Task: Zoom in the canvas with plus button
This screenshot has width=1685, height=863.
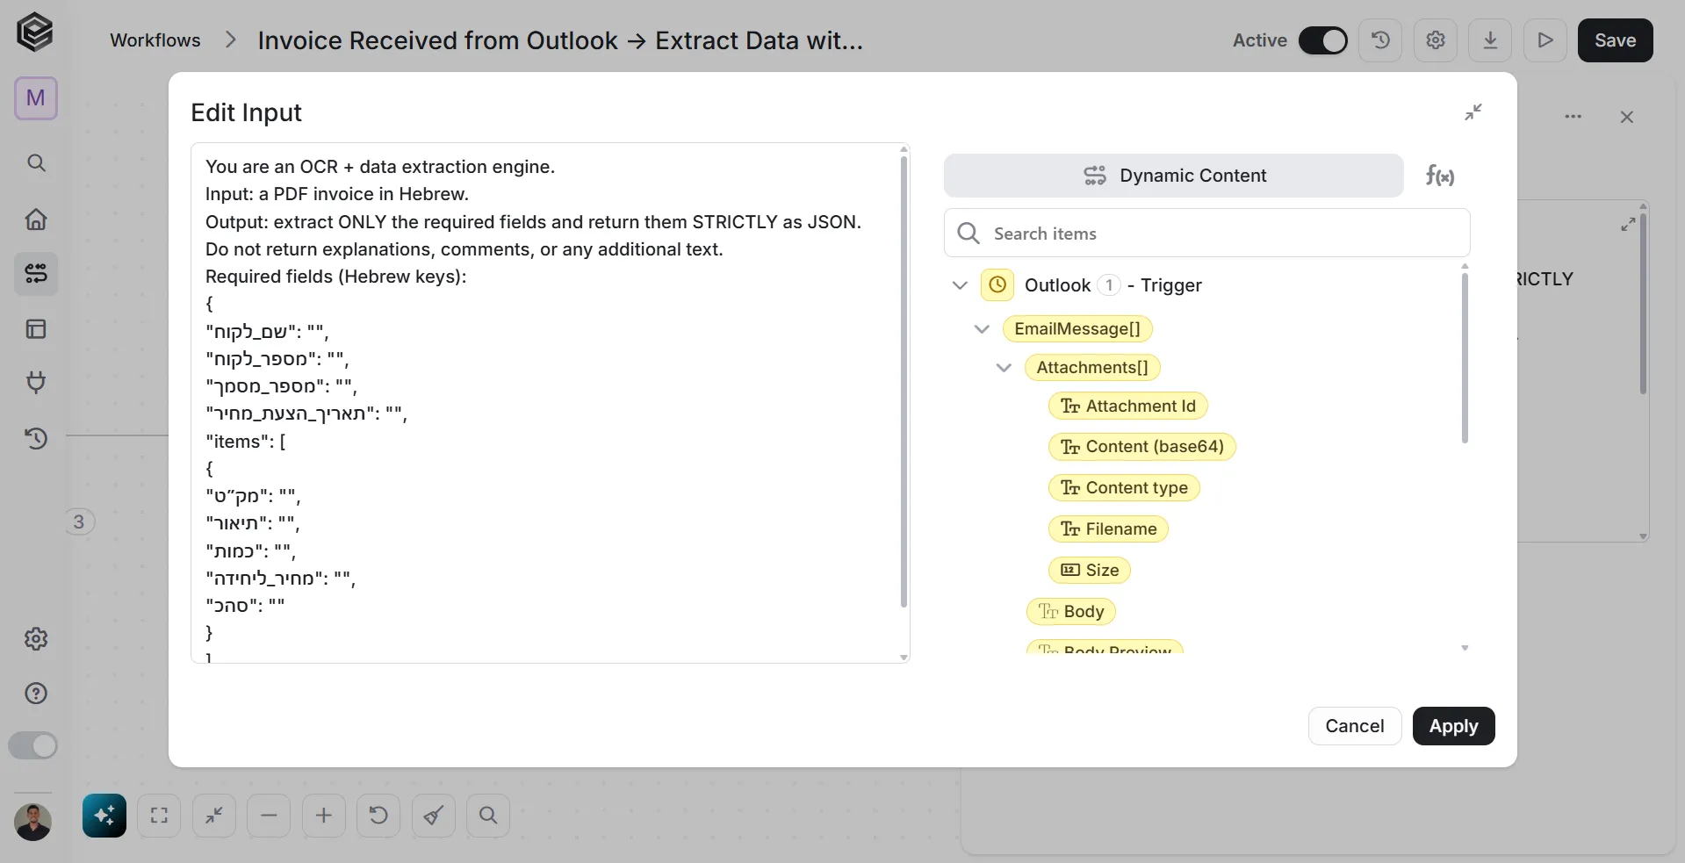Action: pos(324,816)
